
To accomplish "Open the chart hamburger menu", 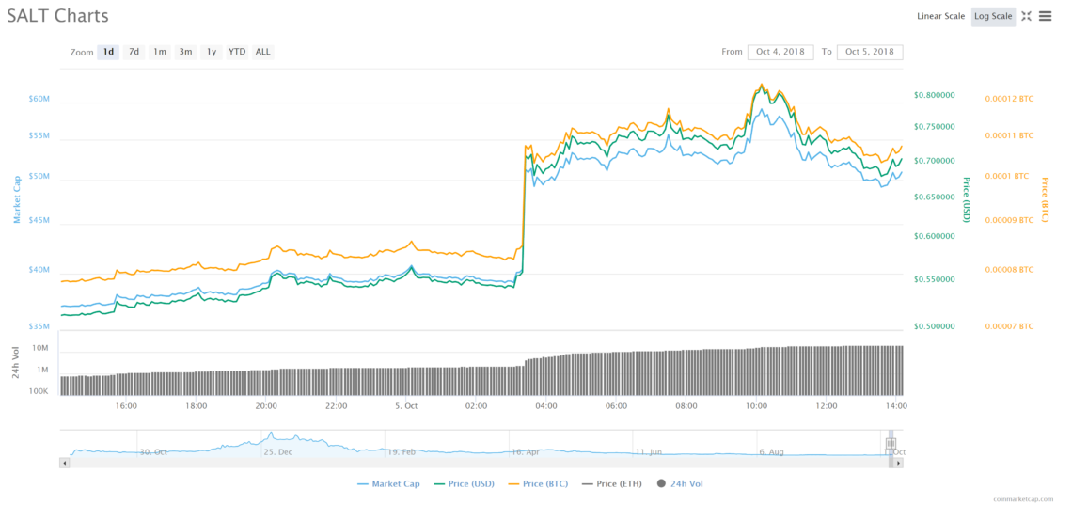I will tap(1046, 16).
